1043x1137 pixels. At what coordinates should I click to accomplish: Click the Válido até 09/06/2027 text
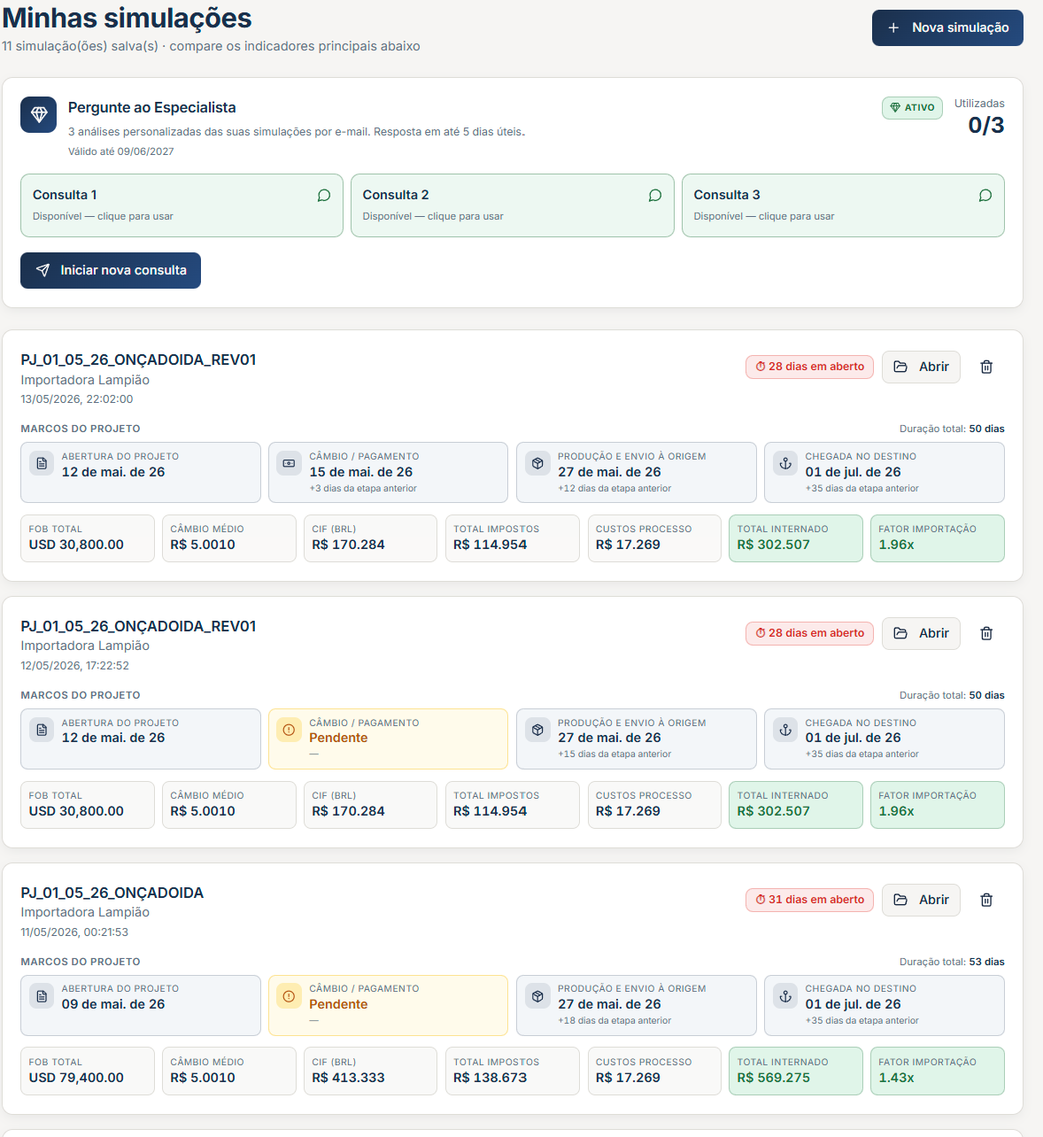pos(120,151)
